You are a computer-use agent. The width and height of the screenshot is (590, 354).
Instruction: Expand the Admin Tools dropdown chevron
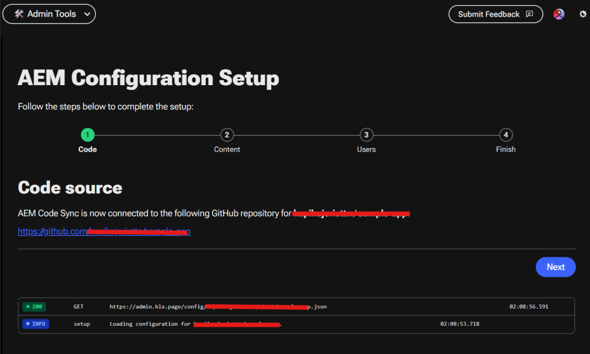coord(87,14)
